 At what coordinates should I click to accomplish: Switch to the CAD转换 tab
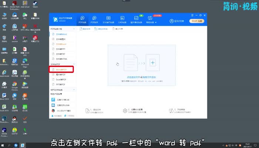pyautogui.click(x=122, y=20)
